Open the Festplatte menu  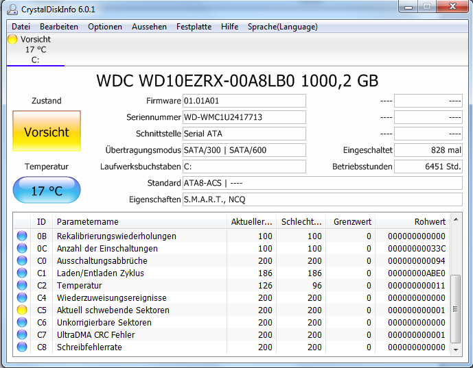click(x=194, y=27)
